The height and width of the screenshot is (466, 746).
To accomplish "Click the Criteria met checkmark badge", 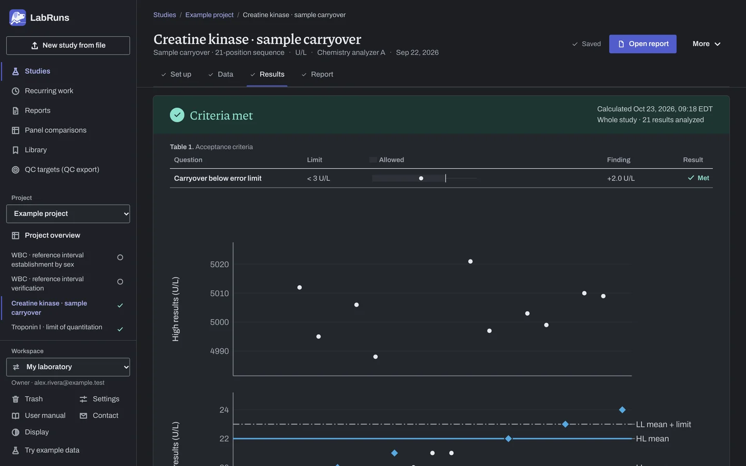I will click(177, 115).
